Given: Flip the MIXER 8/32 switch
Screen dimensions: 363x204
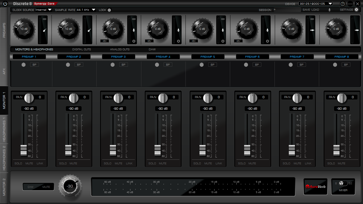Looking at the screenshot, I should tap(343, 183).
